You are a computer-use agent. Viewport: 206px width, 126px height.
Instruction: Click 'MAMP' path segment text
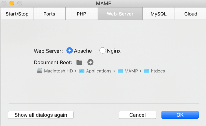pos(131,71)
